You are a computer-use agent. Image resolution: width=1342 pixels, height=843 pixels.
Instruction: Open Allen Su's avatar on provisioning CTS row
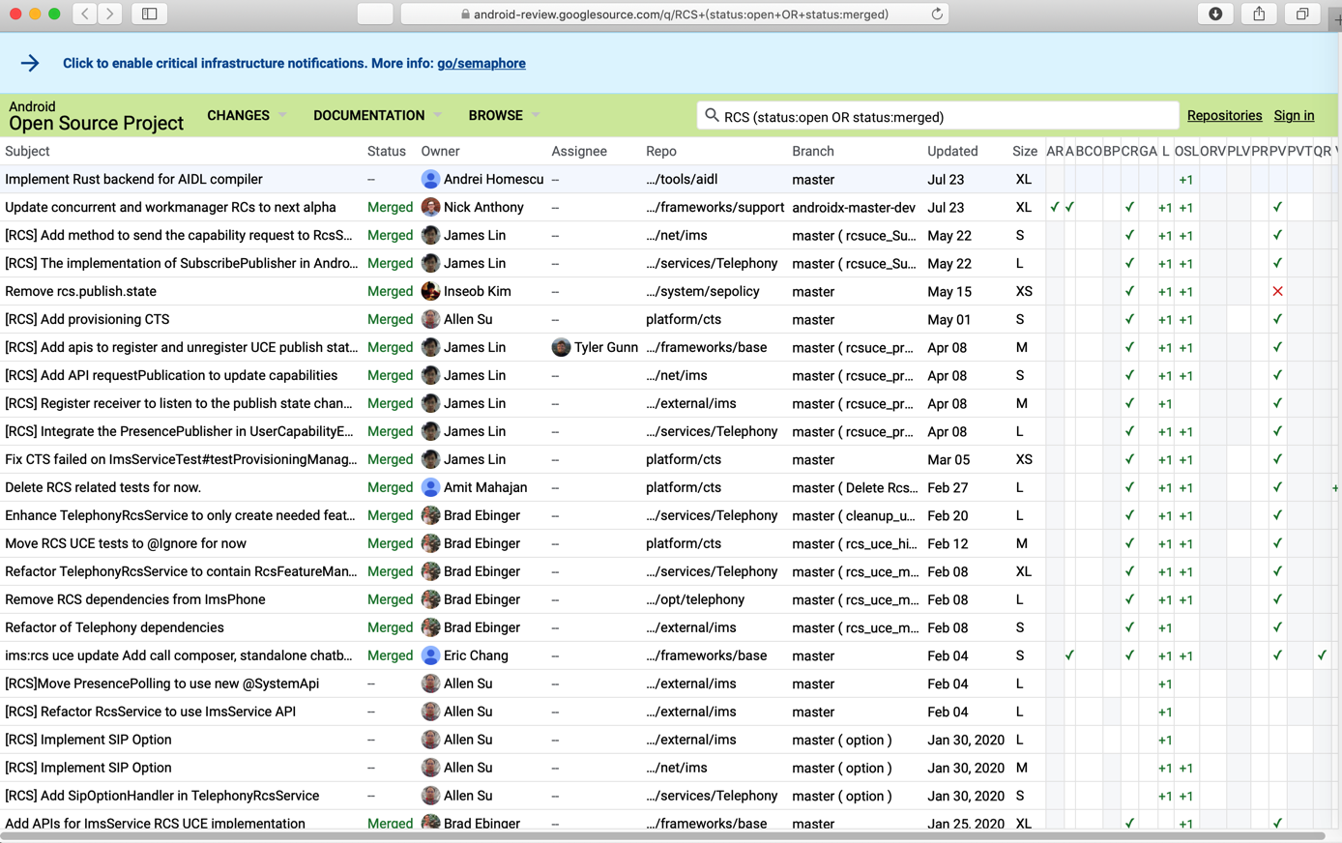tap(430, 319)
